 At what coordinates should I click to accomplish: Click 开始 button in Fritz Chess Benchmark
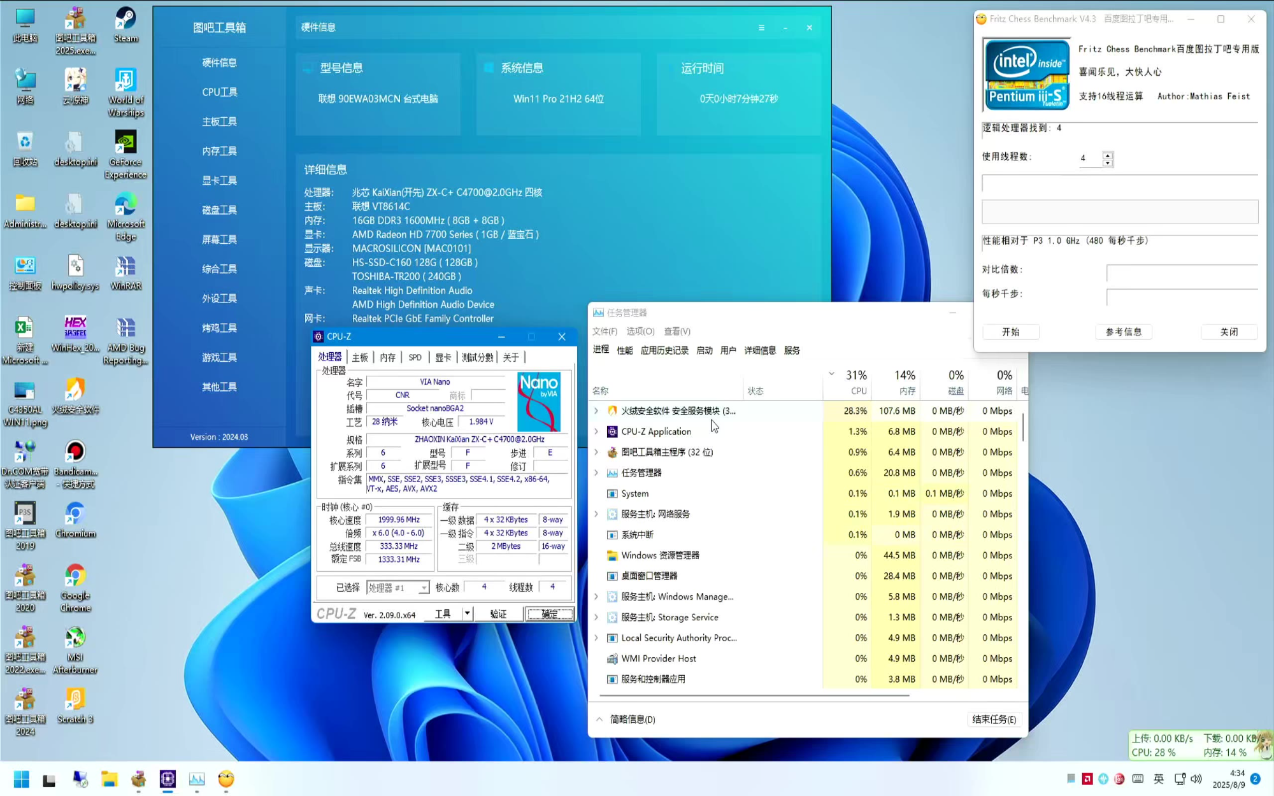click(1011, 332)
